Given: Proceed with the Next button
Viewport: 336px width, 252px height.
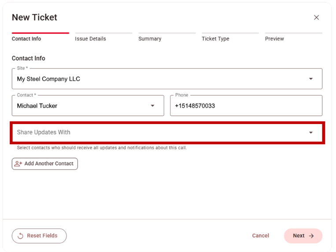Looking at the screenshot, I should point(303,236).
